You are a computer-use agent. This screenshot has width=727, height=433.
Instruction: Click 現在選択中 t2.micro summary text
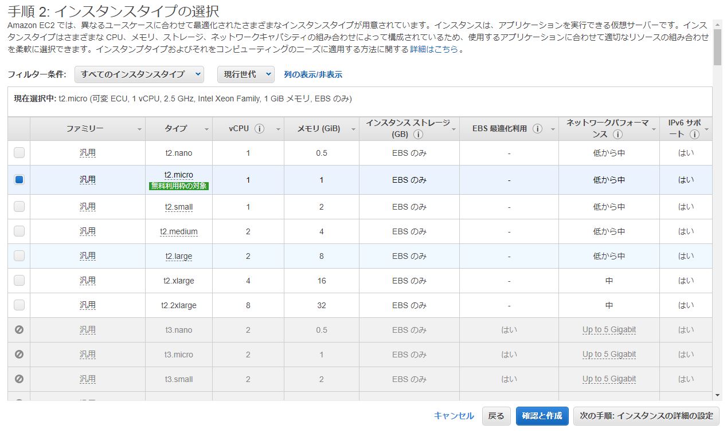183,99
